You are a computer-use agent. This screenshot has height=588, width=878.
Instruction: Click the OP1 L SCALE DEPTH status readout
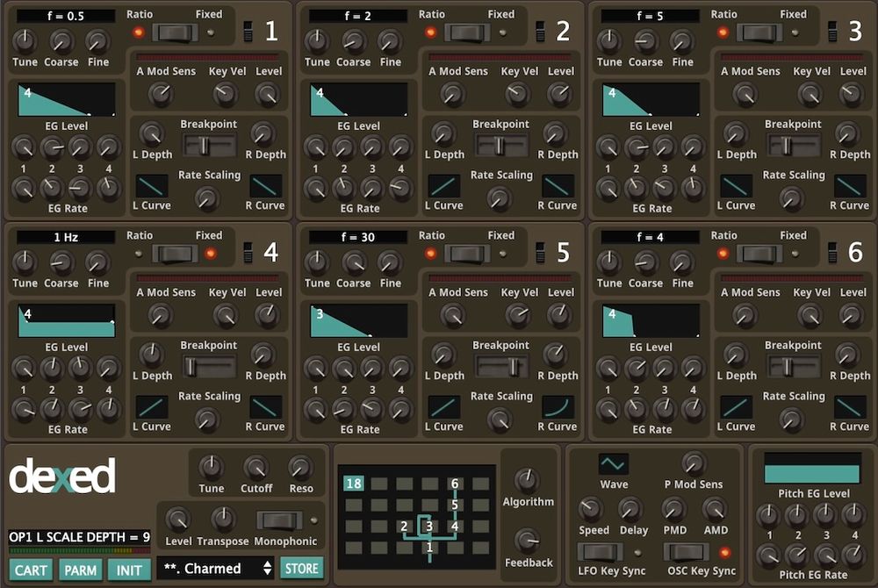[80, 537]
